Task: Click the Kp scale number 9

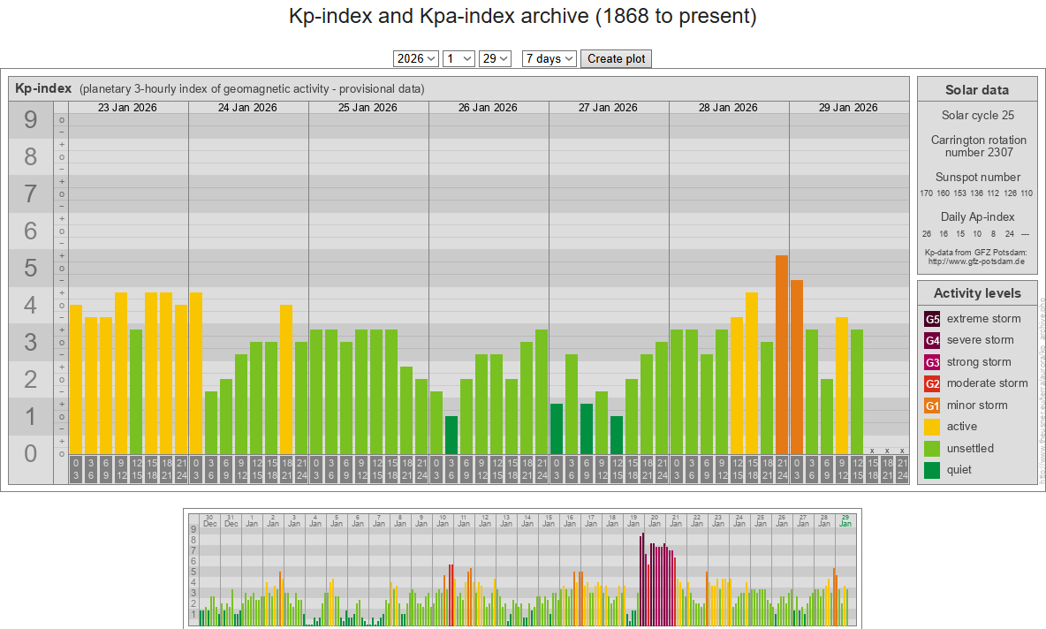Action: pyautogui.click(x=31, y=120)
